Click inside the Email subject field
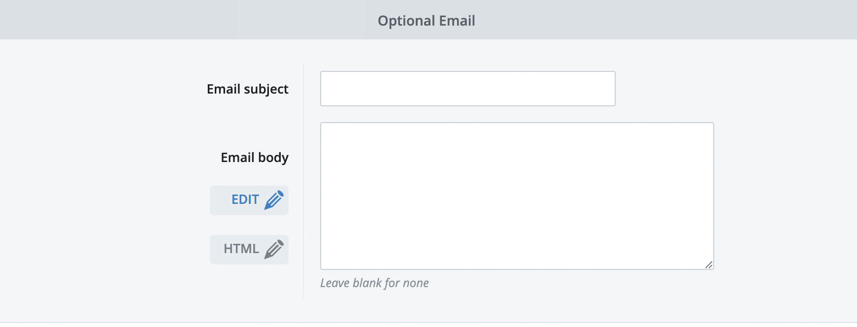 click(467, 89)
